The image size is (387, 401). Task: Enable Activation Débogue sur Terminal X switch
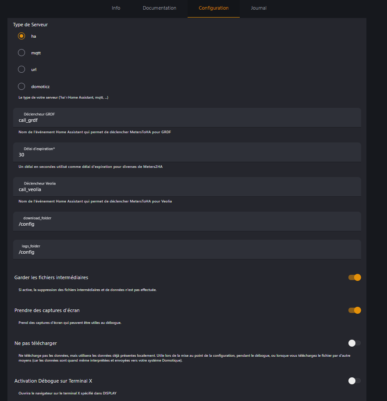coord(355,381)
